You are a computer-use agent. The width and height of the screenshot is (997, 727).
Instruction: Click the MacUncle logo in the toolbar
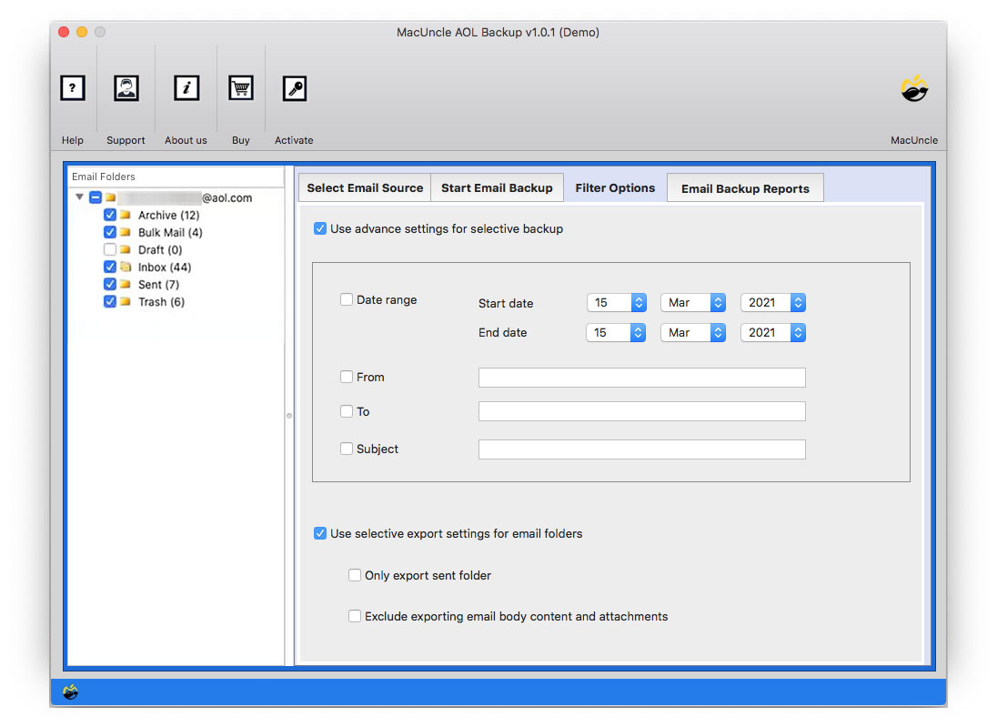914,88
